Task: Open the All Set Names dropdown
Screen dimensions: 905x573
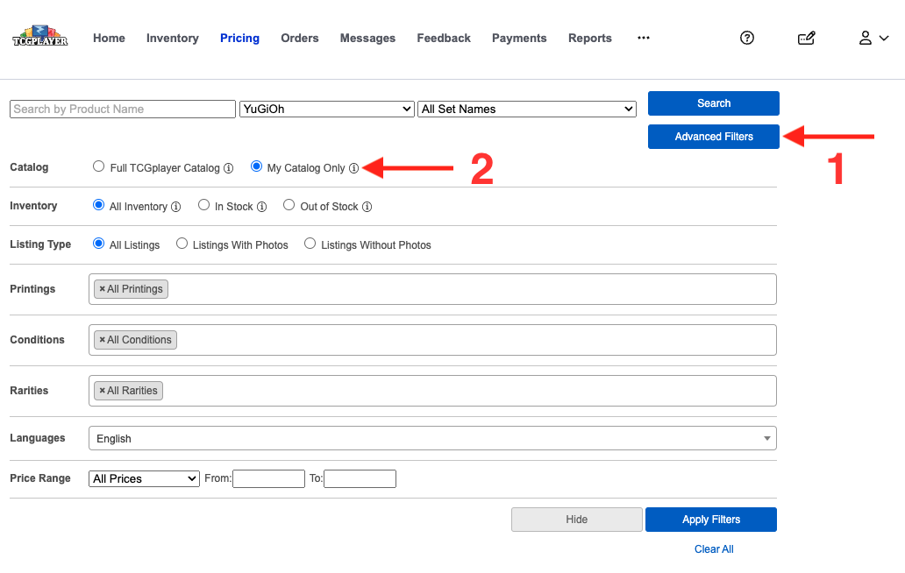Action: (527, 109)
